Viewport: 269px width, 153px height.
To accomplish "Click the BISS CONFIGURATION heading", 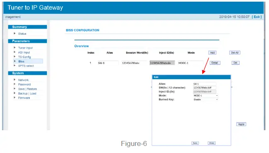I will [x=82, y=30].
